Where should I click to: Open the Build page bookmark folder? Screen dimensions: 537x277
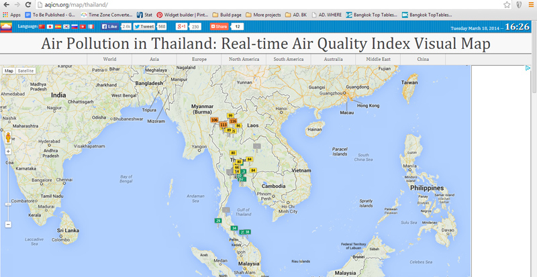click(x=227, y=15)
